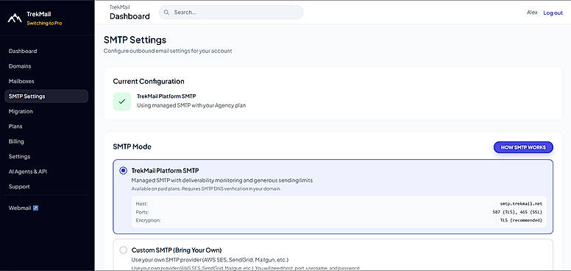571x271 pixels.
Task: Click the Webmail external link icon
Action: [35, 208]
